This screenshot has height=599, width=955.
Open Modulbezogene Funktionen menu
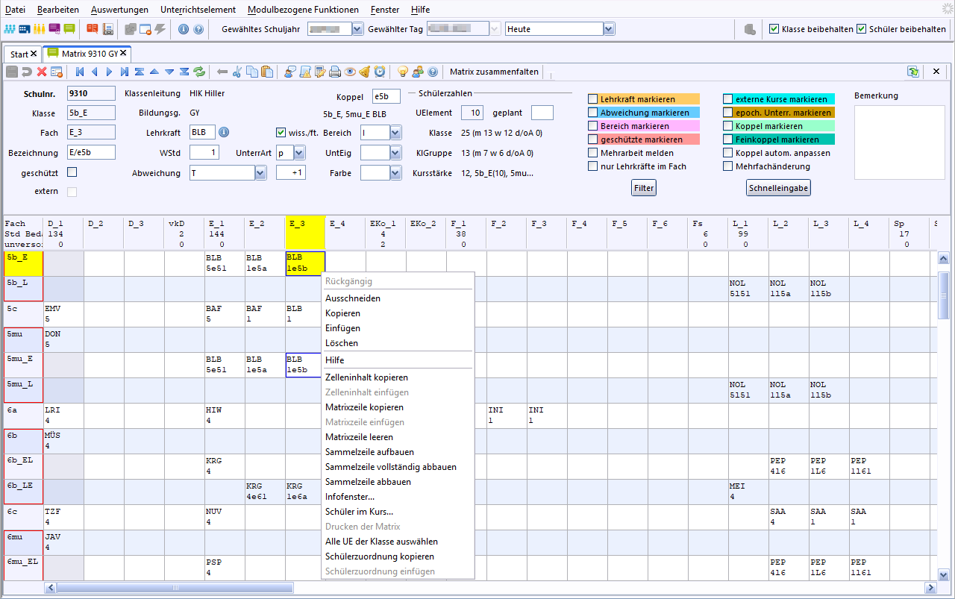pos(303,10)
